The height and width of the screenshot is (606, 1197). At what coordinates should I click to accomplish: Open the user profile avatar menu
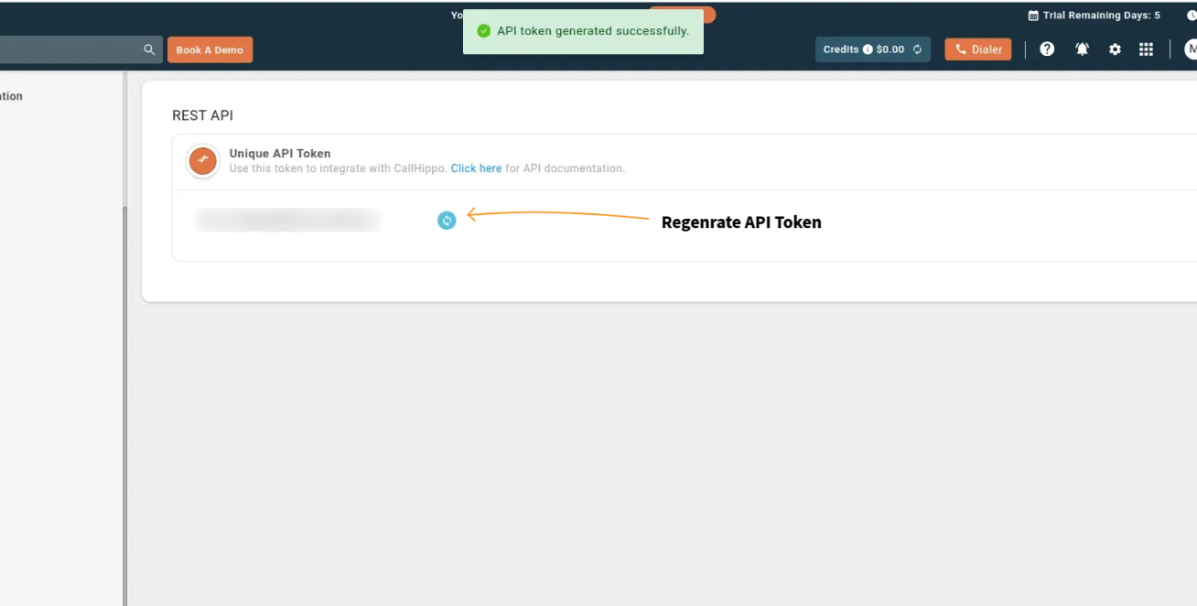click(x=1190, y=49)
